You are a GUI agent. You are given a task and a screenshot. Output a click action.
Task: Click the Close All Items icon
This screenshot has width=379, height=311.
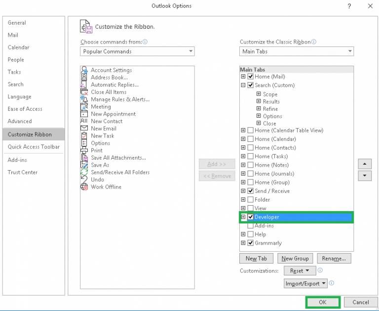tap(84, 92)
